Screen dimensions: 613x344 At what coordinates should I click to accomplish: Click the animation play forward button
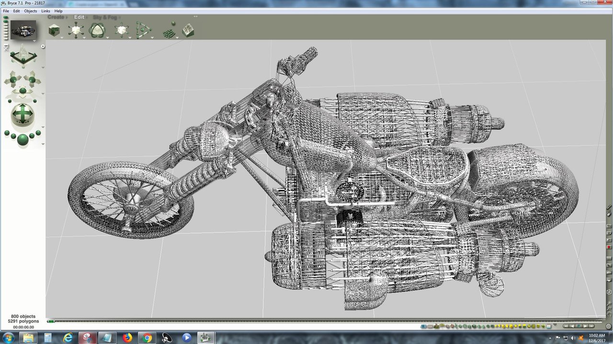coord(585,326)
